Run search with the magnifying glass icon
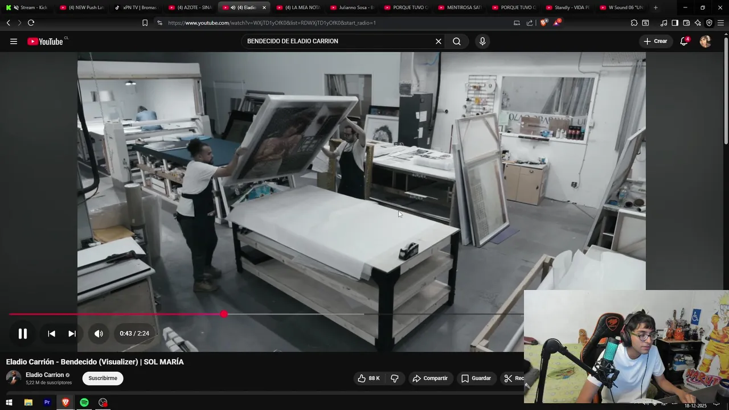 (457, 41)
